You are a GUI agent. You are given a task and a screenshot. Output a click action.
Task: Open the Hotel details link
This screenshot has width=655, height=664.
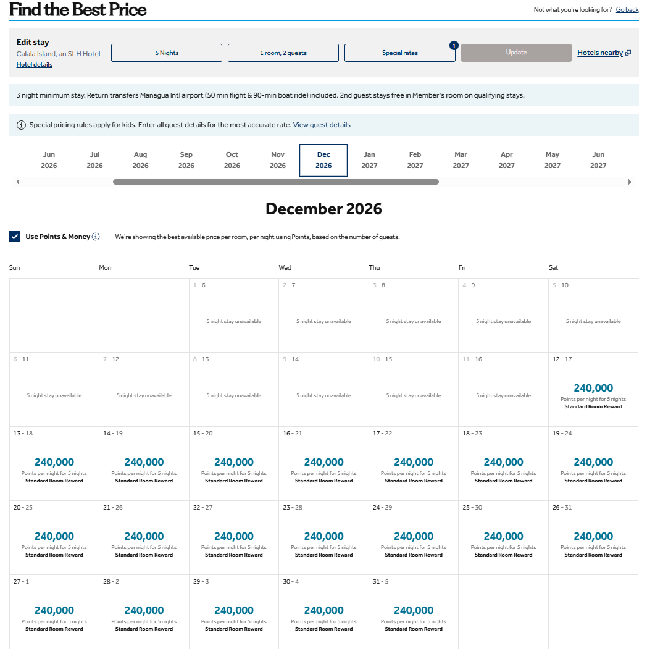click(x=35, y=65)
